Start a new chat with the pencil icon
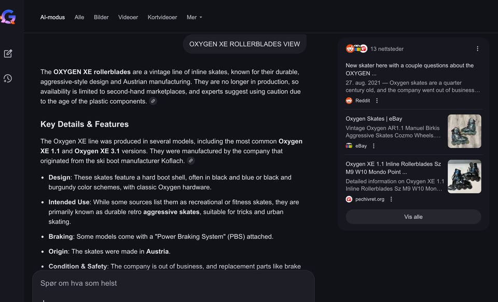The image size is (498, 302). click(x=8, y=53)
